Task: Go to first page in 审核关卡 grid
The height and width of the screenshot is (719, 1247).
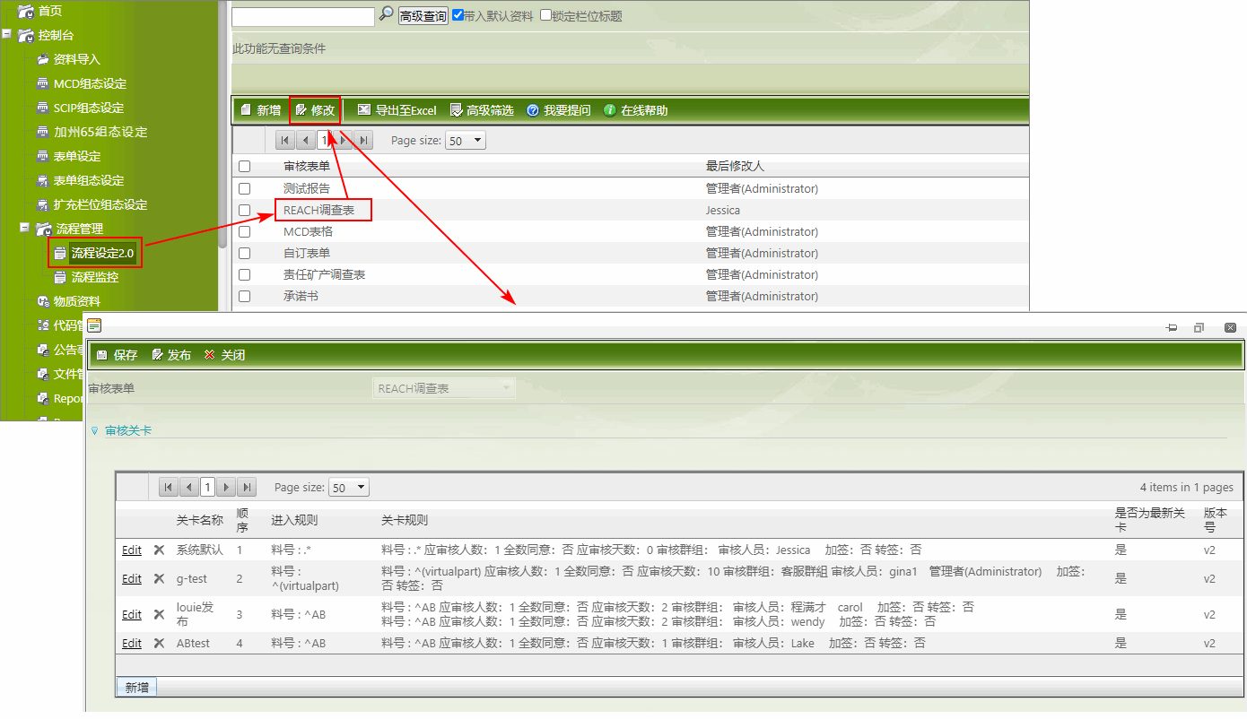Action: [x=169, y=487]
